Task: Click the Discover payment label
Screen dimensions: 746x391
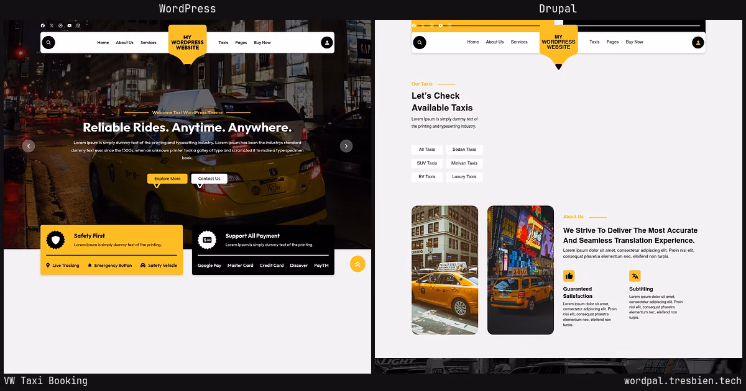Action: [299, 266]
